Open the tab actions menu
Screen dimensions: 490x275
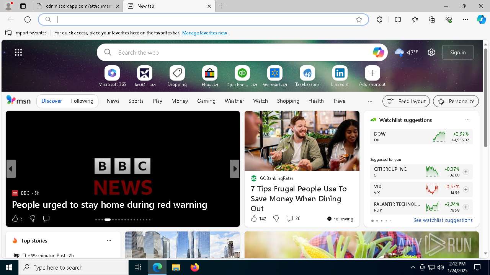pos(23,6)
